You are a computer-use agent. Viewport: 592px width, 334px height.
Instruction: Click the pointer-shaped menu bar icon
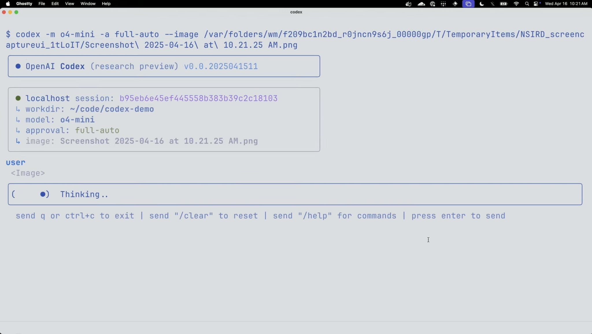[455, 4]
